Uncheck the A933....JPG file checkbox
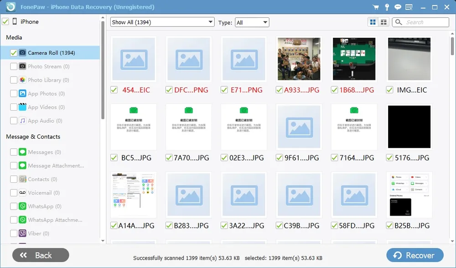The width and height of the screenshot is (456, 268). tap(279, 90)
